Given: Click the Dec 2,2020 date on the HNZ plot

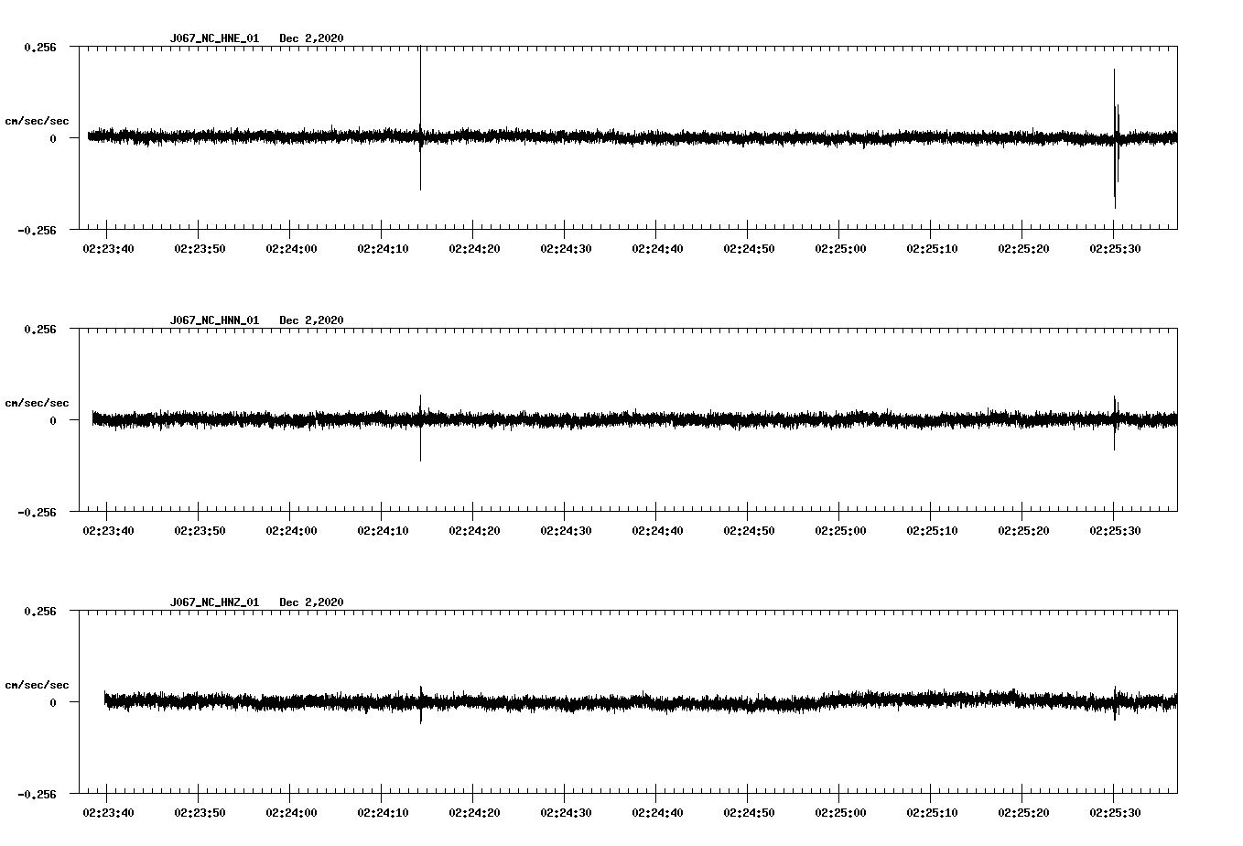Looking at the screenshot, I should pyautogui.click(x=312, y=602).
